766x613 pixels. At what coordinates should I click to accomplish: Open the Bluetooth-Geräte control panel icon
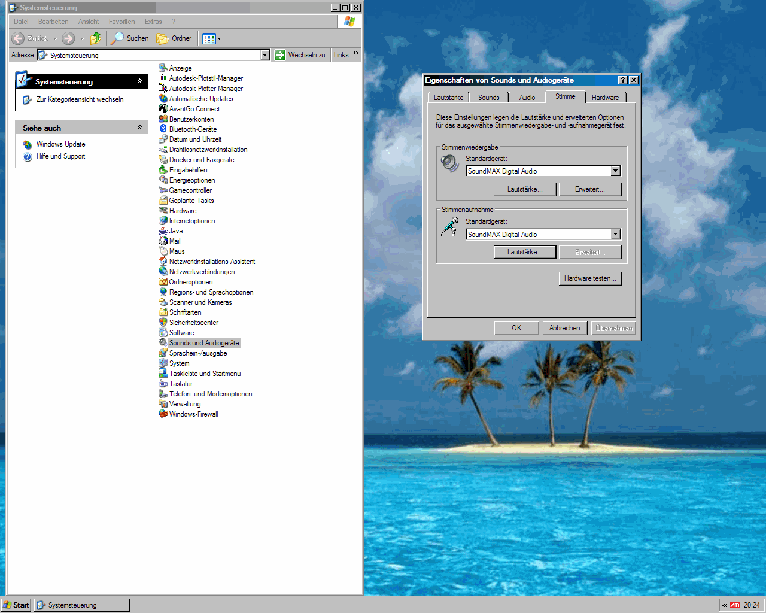(163, 129)
